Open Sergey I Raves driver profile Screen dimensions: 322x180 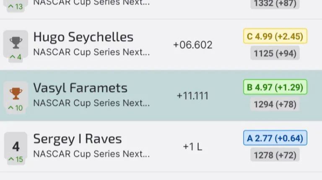[x=78, y=139]
